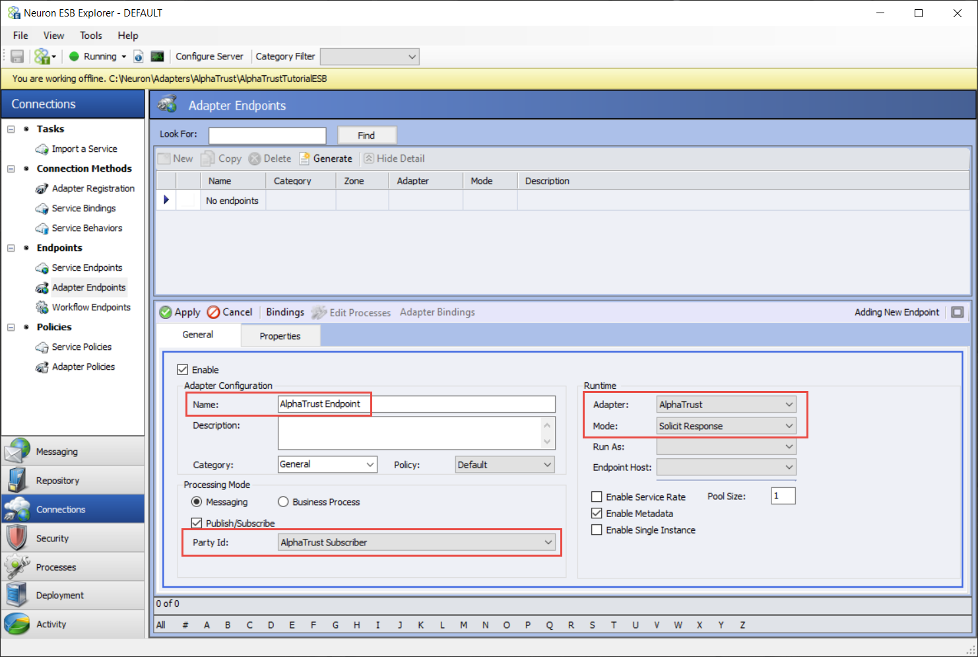
Task: Click the Save icon in toolbar
Action: pyautogui.click(x=17, y=57)
